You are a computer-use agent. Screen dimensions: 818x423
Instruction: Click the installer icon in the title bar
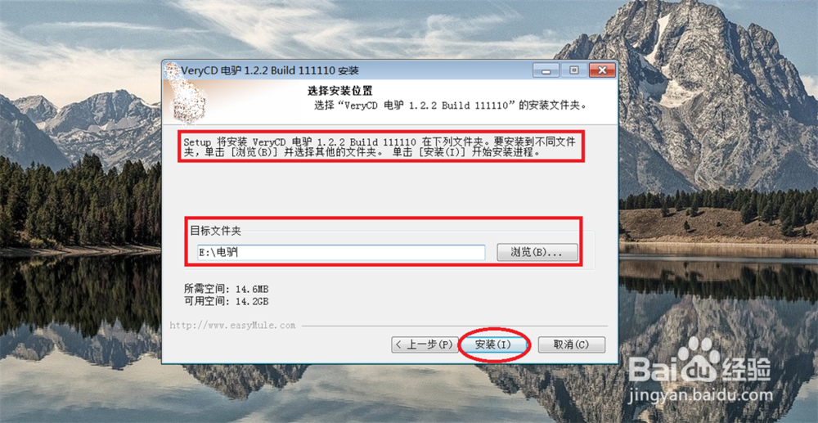(172, 70)
